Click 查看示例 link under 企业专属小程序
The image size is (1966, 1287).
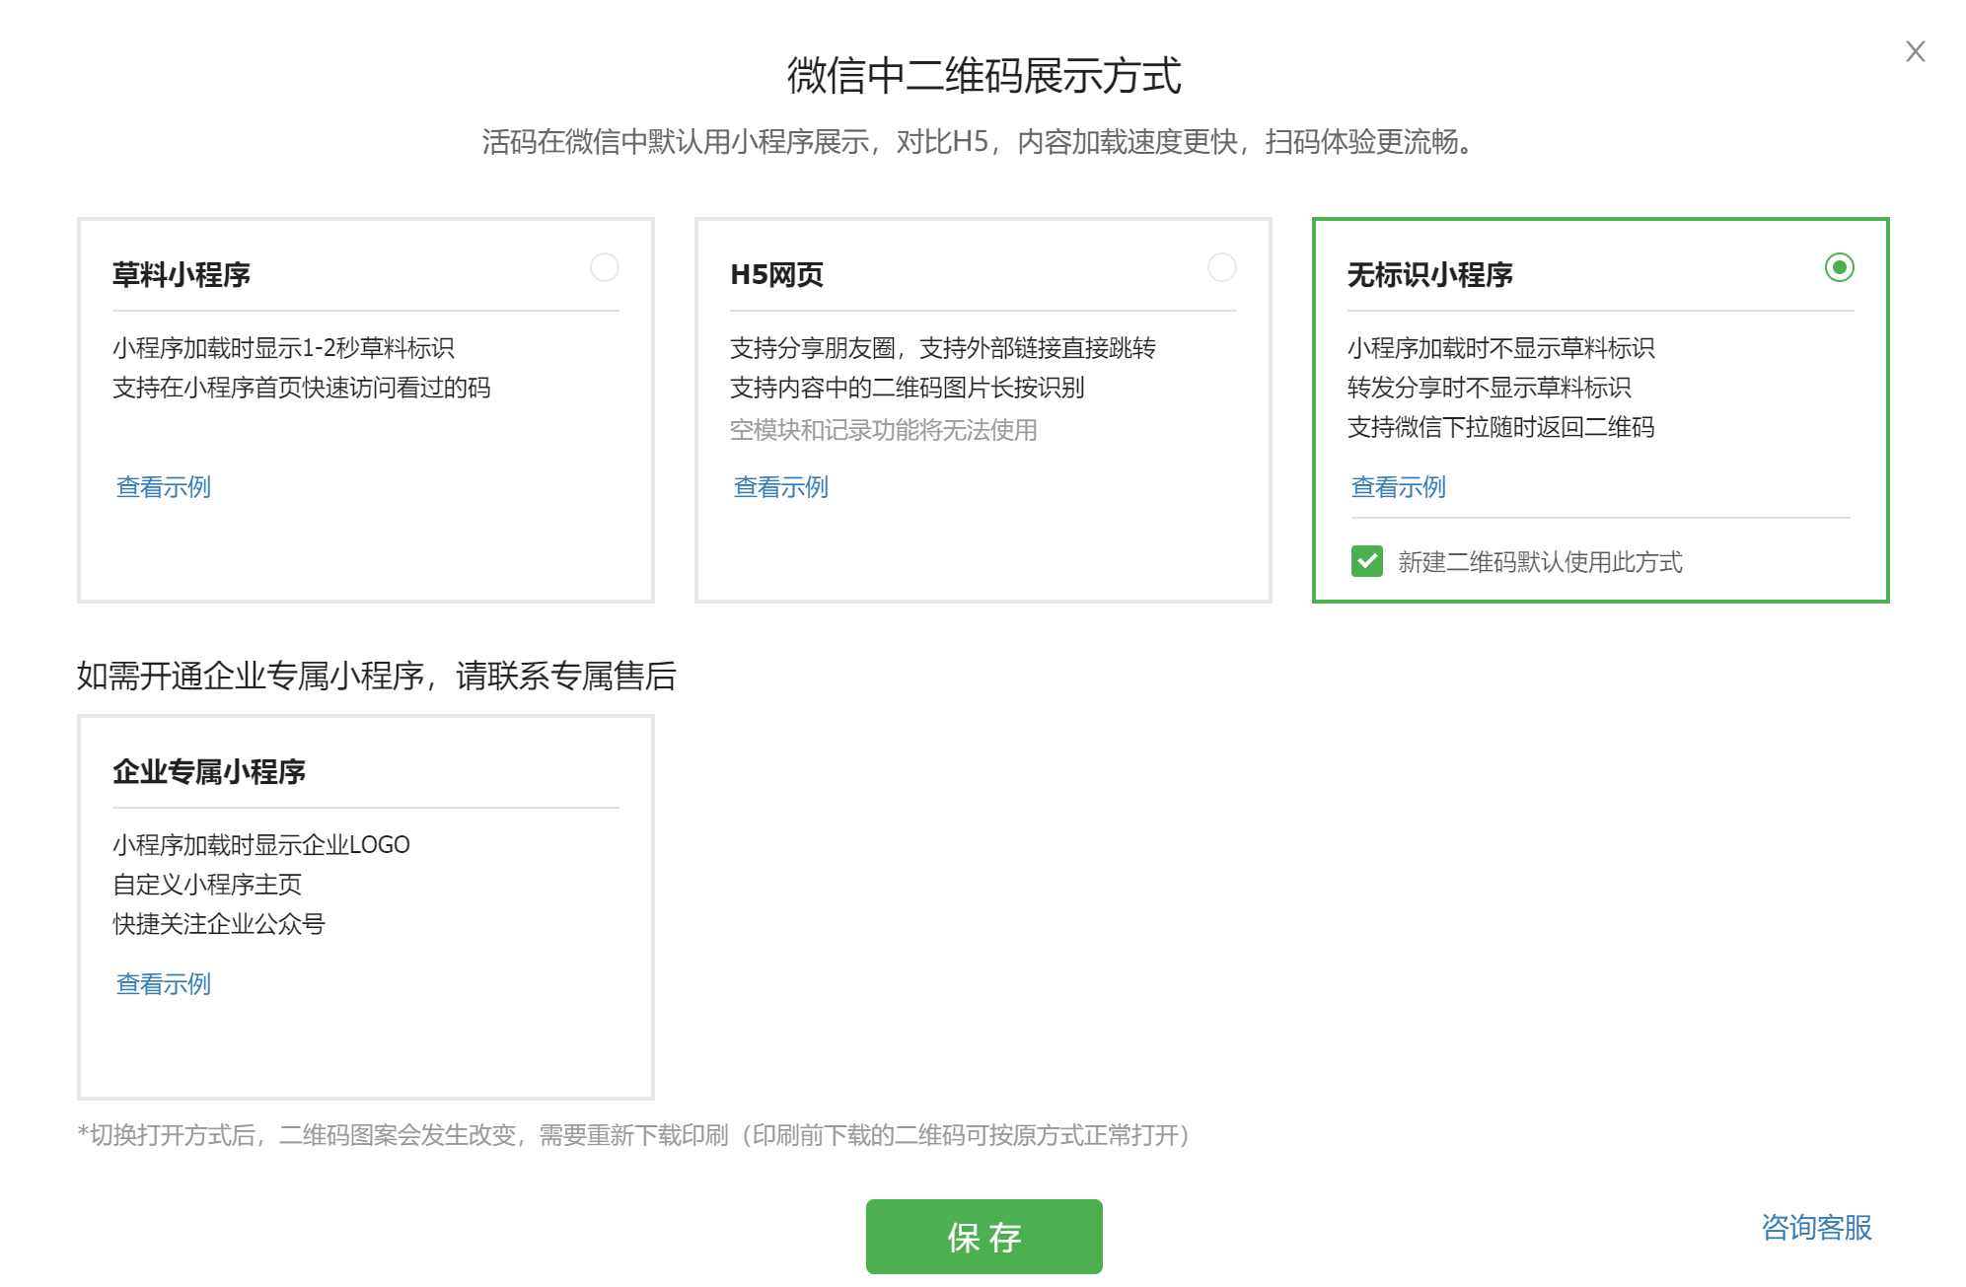click(164, 984)
